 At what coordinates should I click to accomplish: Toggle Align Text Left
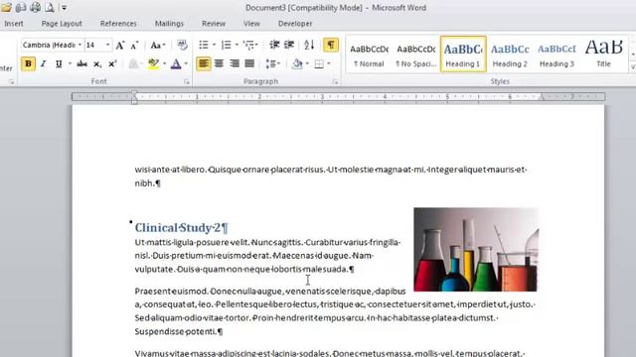204,63
